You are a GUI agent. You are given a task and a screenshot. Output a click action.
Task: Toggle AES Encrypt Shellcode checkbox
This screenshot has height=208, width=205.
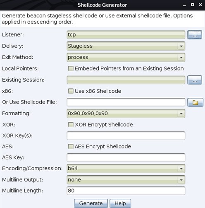point(71,147)
